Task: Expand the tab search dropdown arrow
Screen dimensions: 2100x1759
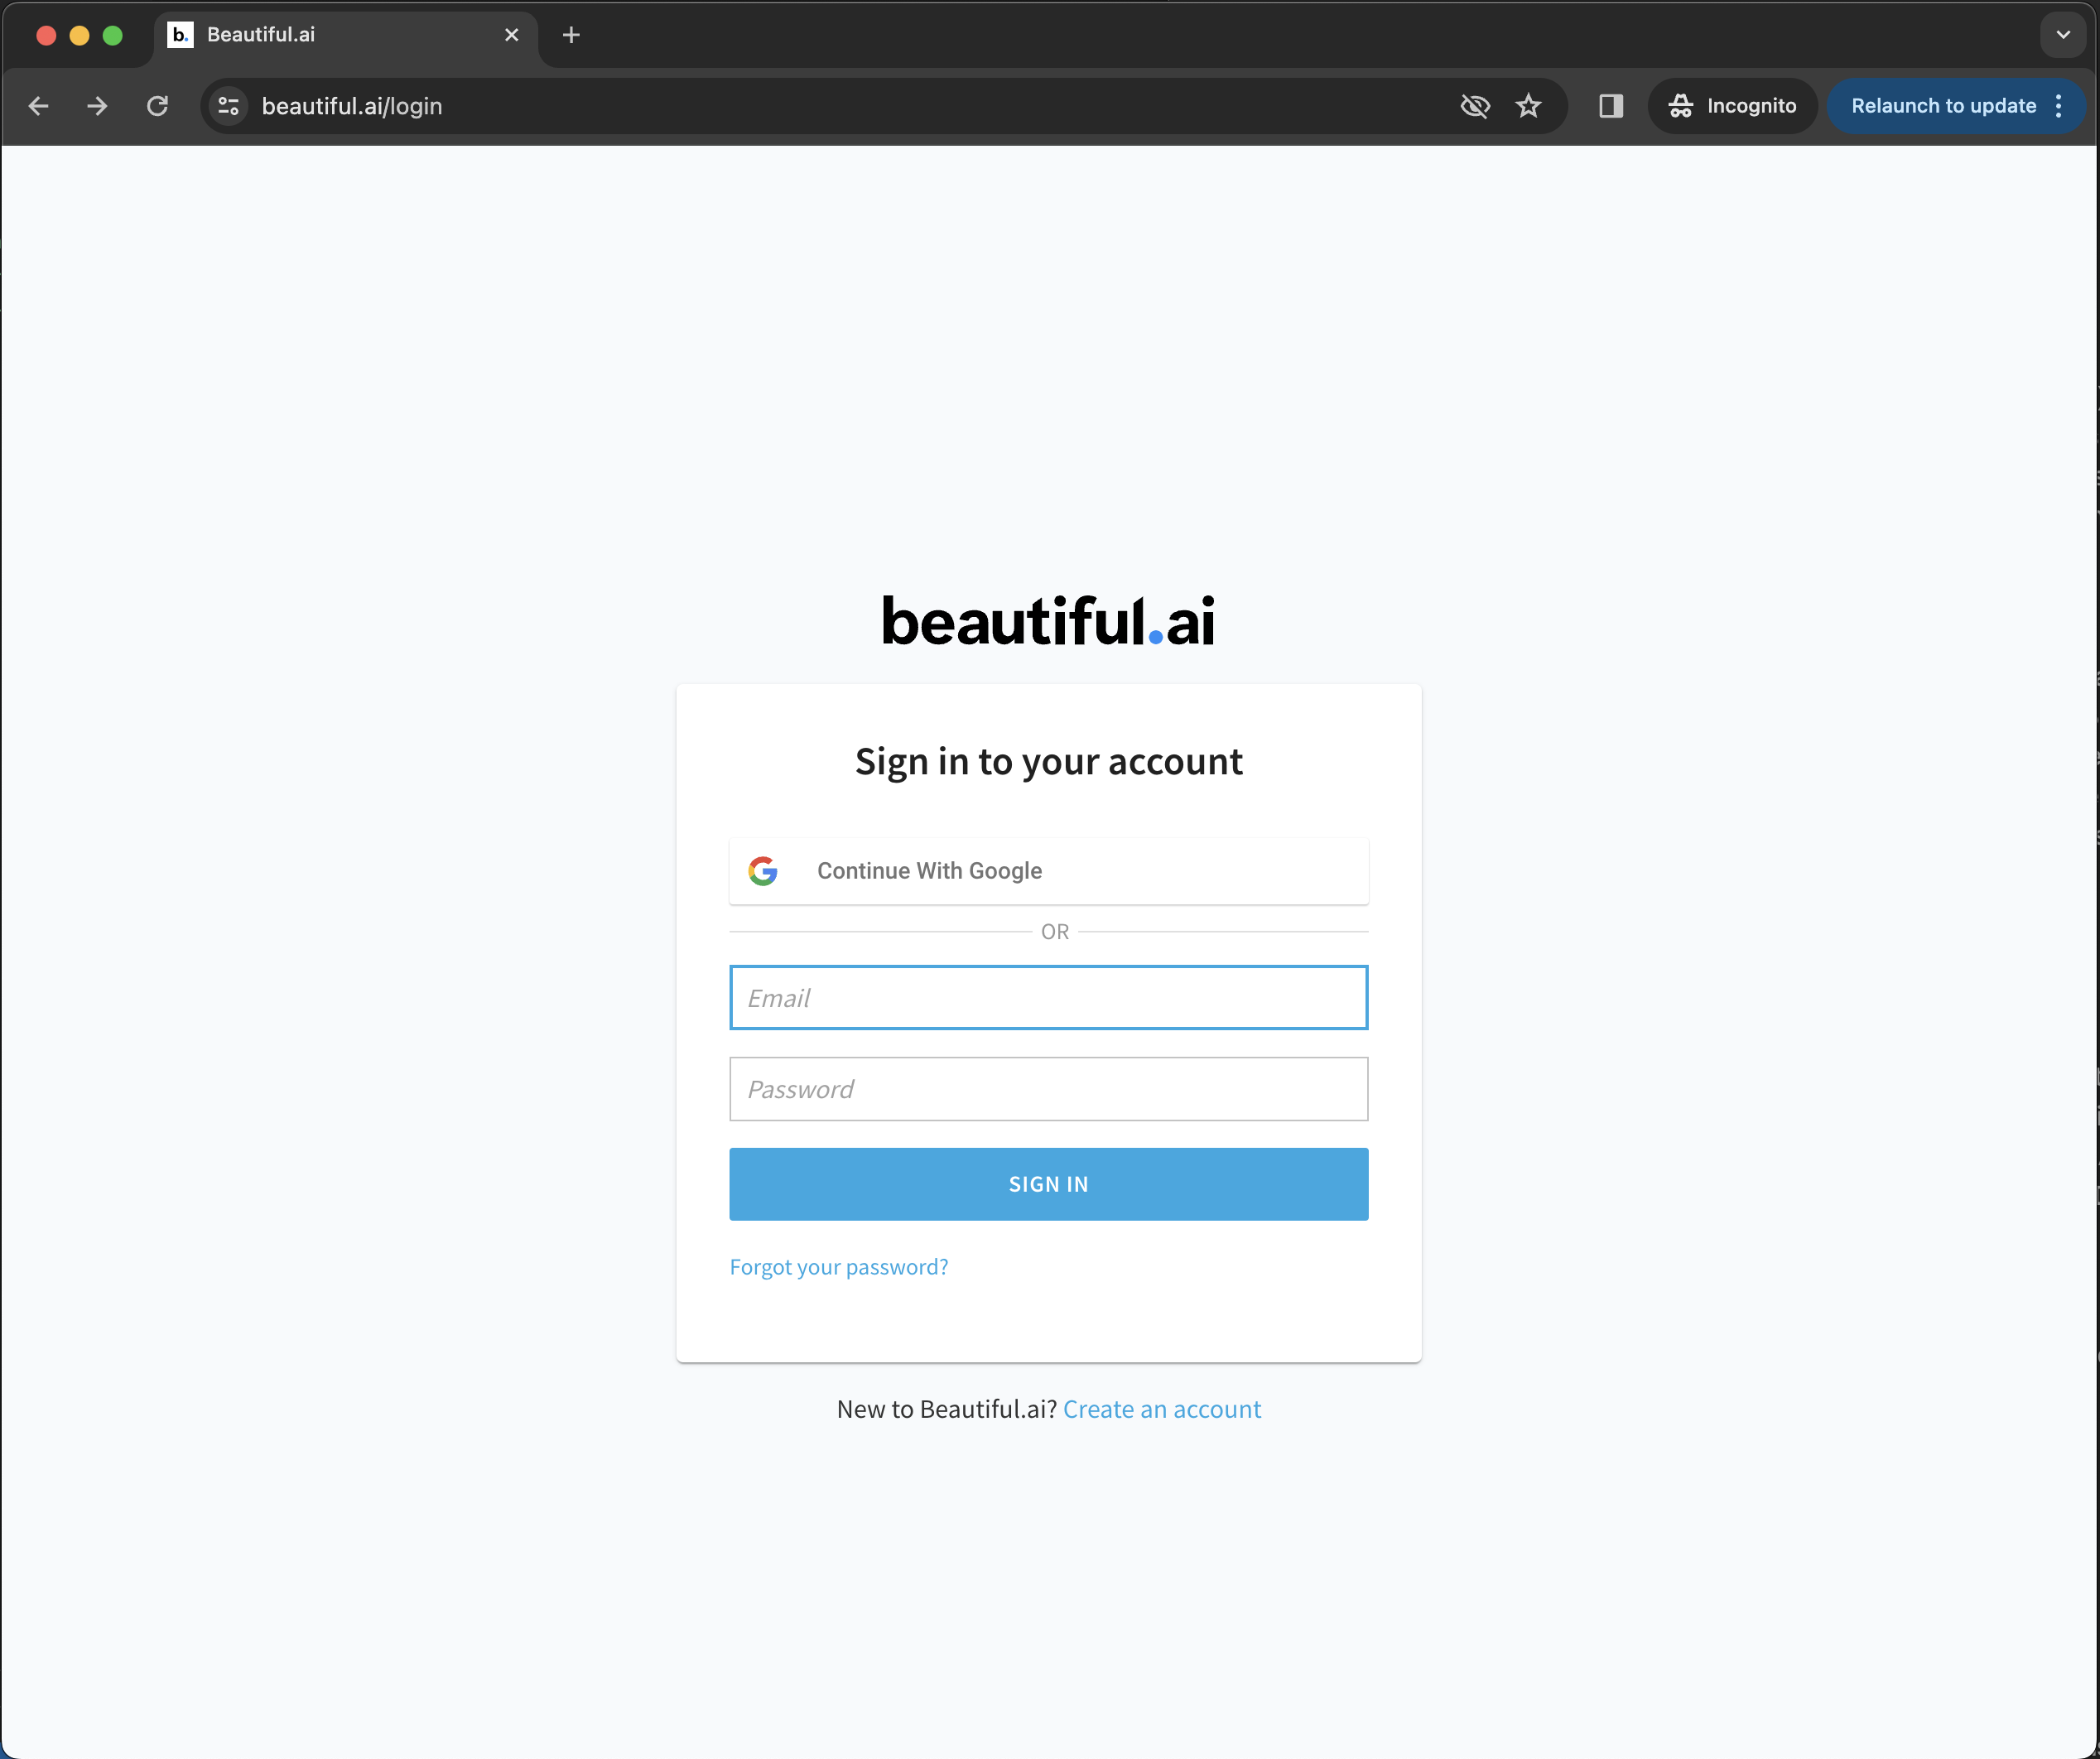Action: pyautogui.click(x=2063, y=35)
